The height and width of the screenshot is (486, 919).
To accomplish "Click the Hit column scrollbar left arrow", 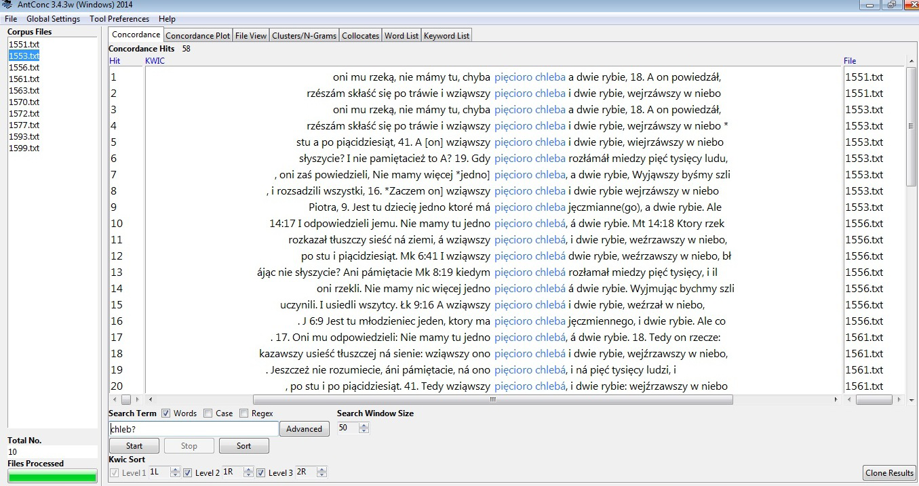I will point(113,400).
